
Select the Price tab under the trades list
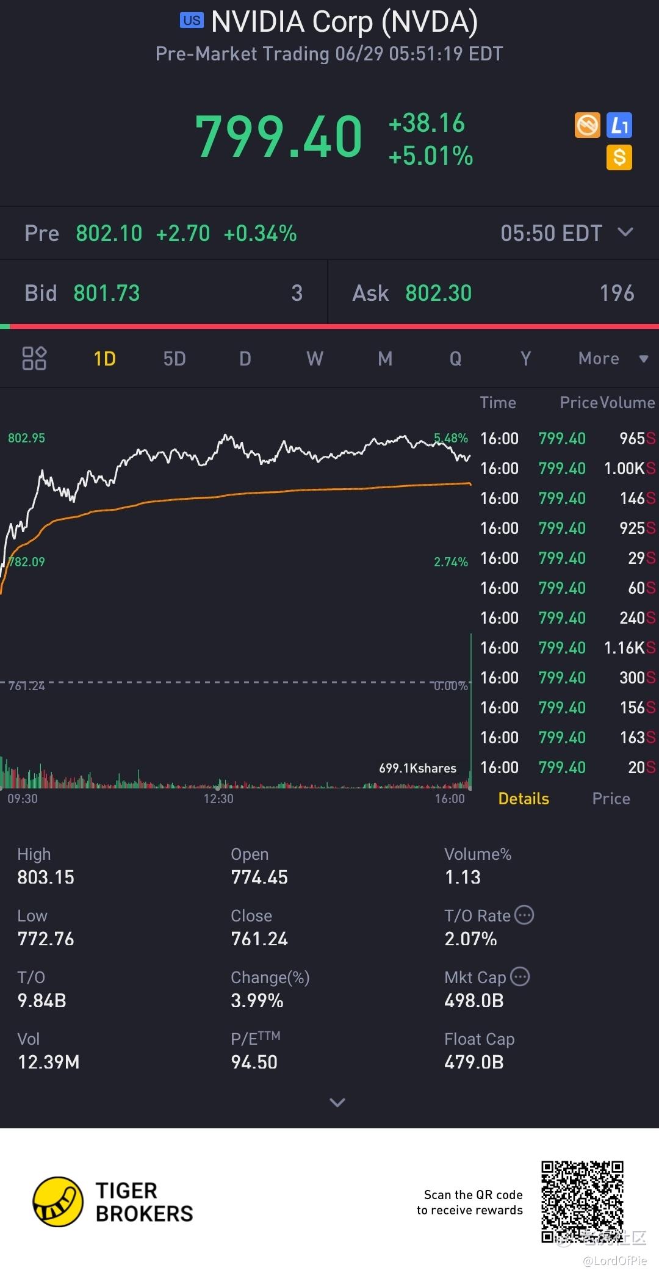tap(611, 798)
